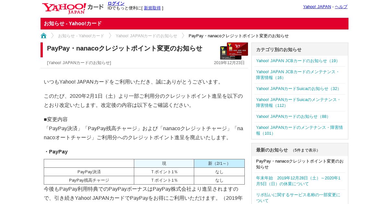
Task: Click the Yahoo! JAPAN logo
Action: (73, 8)
